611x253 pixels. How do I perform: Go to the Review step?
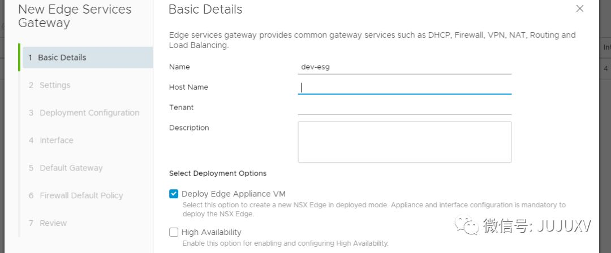coord(53,224)
